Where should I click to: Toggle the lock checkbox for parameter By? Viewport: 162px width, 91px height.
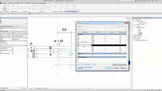[120, 39]
